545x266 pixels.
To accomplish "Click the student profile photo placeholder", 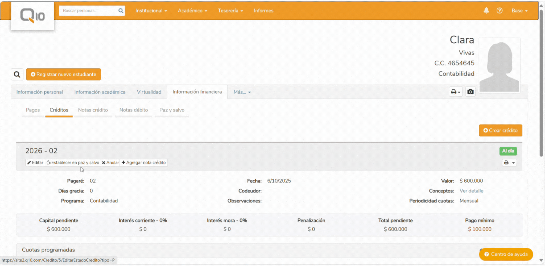I will (x=499, y=65).
